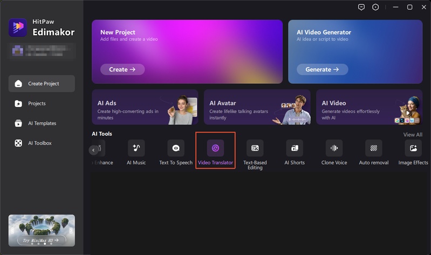This screenshot has width=431, height=255.
Task: Click the Create button in New Project
Action: point(122,69)
